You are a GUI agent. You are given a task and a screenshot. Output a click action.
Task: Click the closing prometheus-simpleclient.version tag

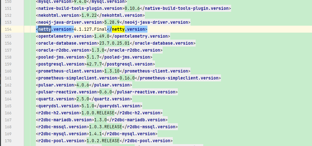[178, 78]
